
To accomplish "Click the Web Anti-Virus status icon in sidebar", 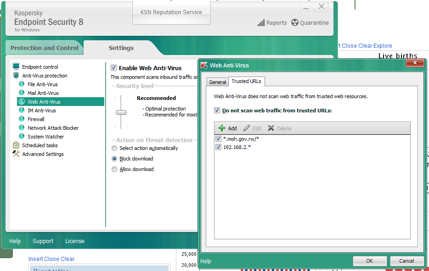I will pyautogui.click(x=22, y=102).
